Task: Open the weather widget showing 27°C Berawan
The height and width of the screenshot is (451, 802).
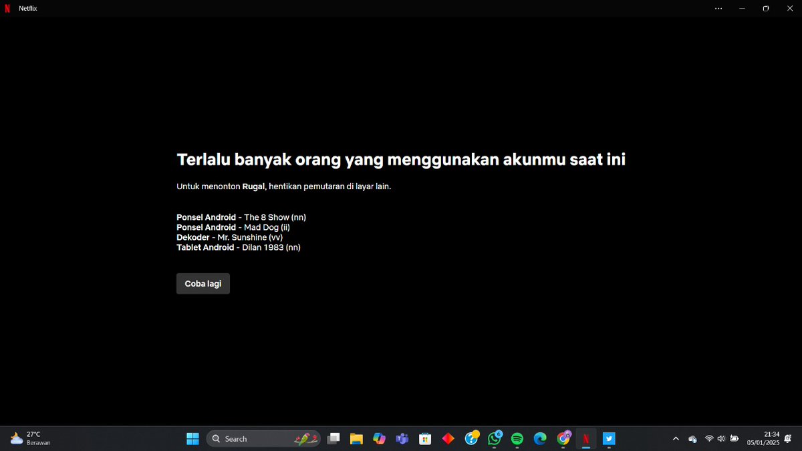Action: [x=31, y=438]
